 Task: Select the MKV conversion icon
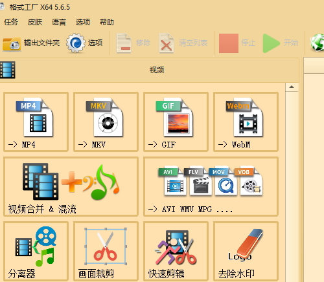point(105,117)
